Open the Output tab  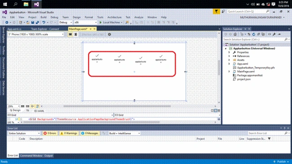[x=49, y=155]
